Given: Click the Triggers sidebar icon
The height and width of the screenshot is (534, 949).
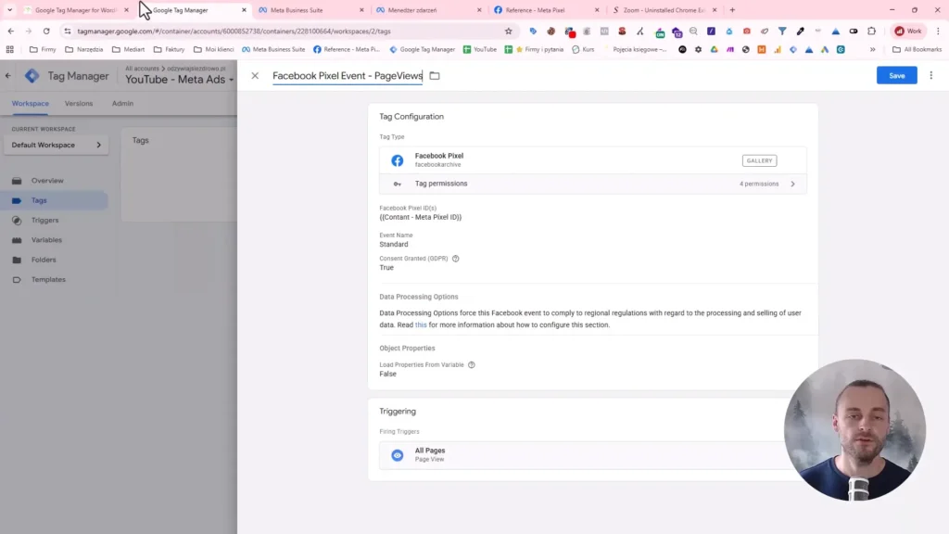Looking at the screenshot, I should point(17,221).
